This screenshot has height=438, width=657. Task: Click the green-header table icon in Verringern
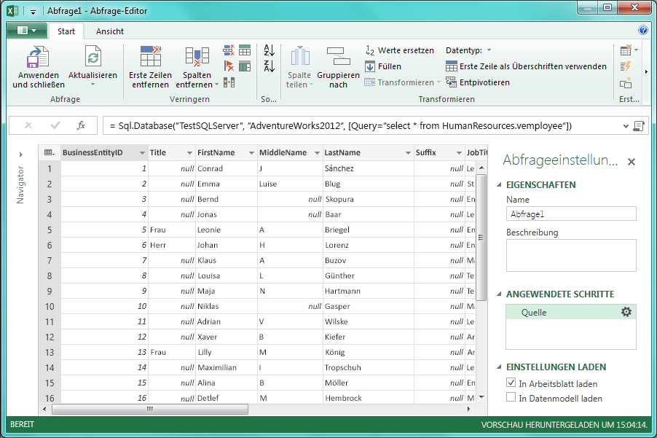(245, 50)
